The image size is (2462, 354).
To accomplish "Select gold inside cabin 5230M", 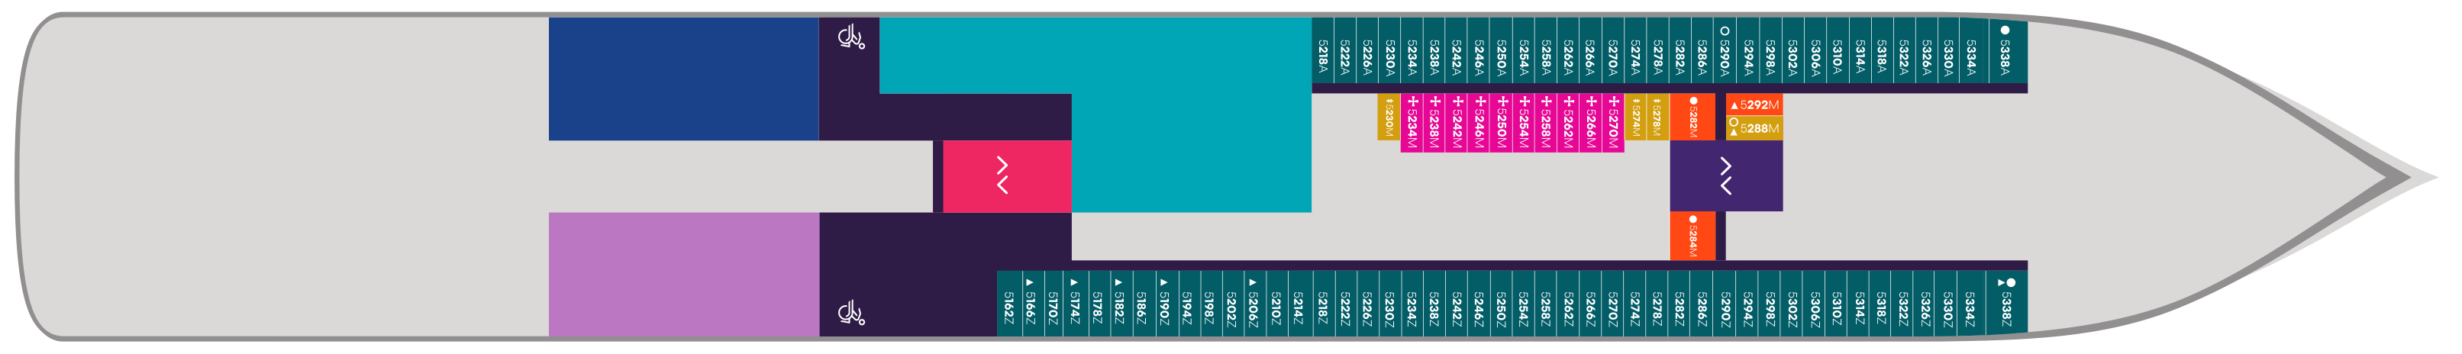I will (x=1389, y=117).
